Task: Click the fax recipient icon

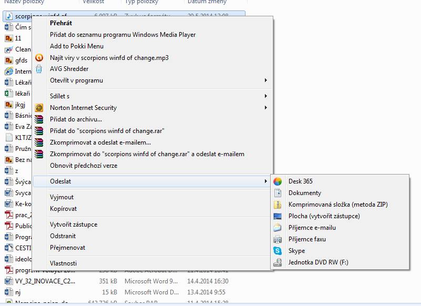Action: click(x=278, y=239)
